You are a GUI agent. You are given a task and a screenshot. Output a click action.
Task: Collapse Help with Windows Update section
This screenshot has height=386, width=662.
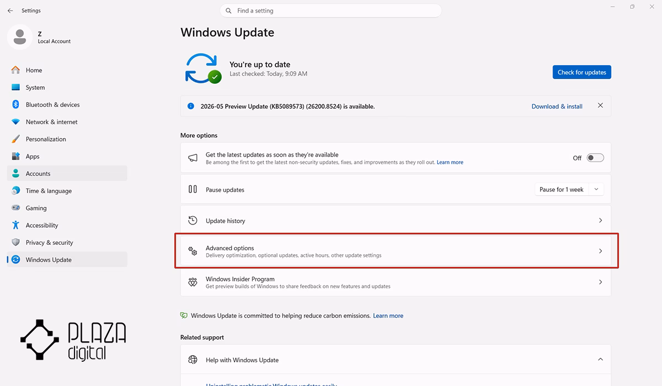coord(601,360)
